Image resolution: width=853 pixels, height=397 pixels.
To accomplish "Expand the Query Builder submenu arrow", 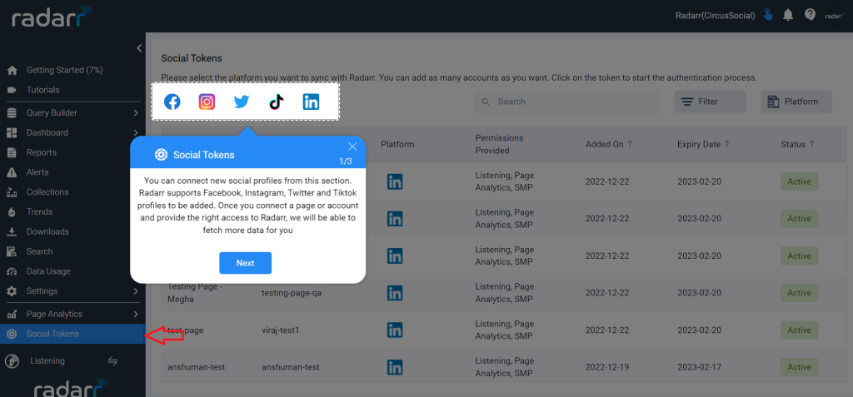I will tap(136, 113).
